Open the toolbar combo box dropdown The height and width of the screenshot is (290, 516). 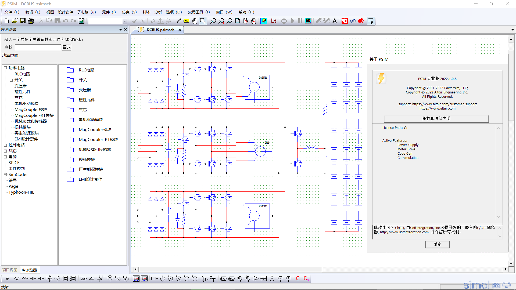pos(124,21)
